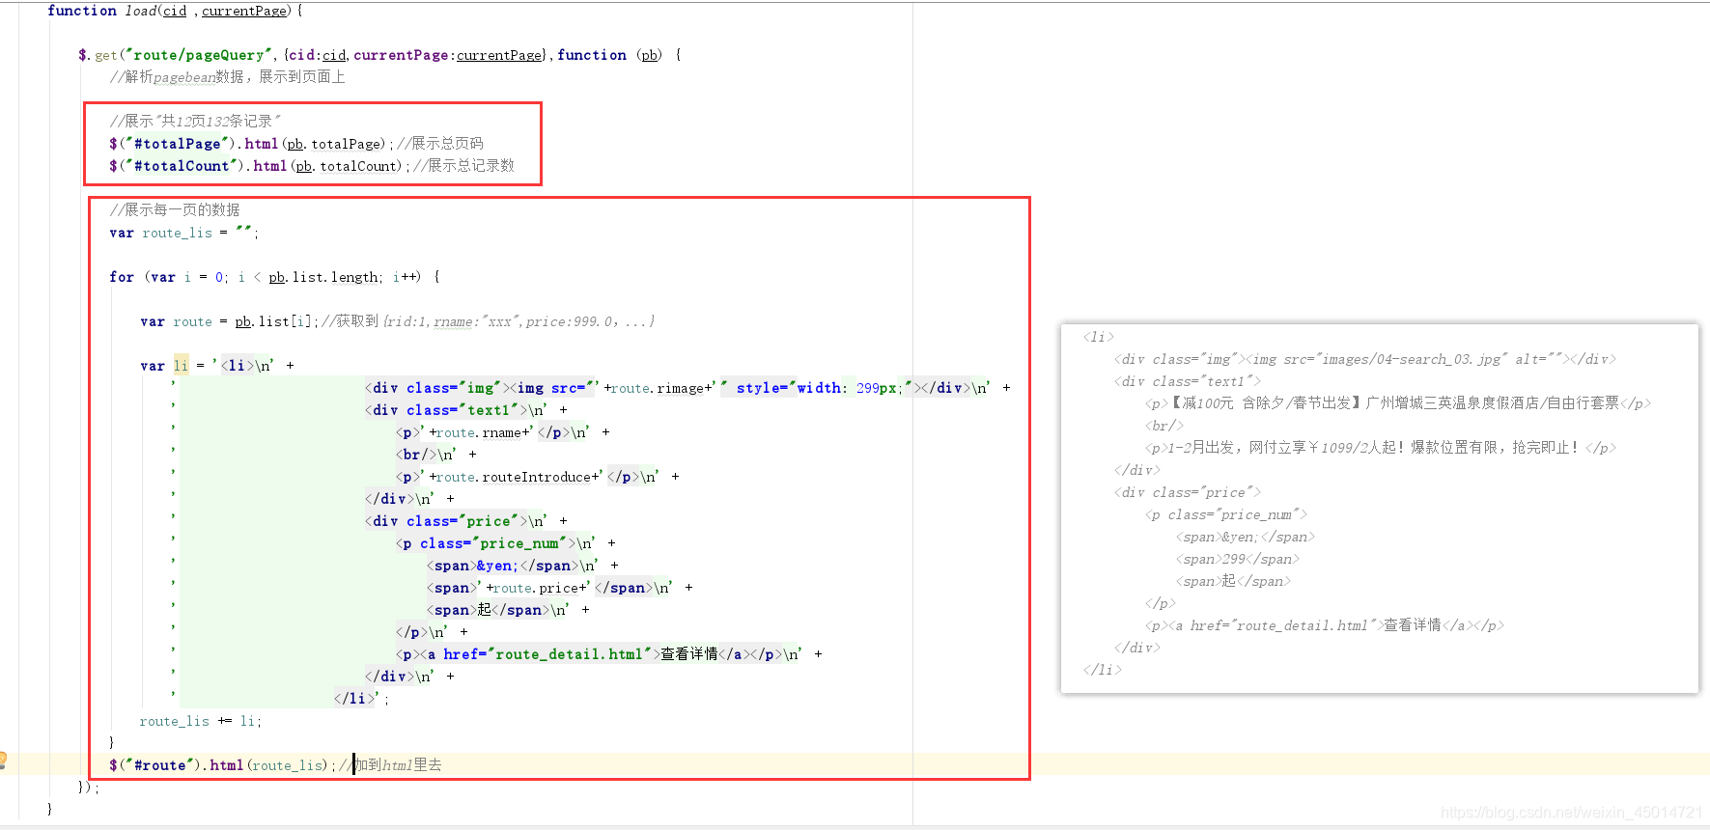
Task: Click the lightbulb quick-fix icon in the gutter
Action: pyautogui.click(x=3, y=760)
